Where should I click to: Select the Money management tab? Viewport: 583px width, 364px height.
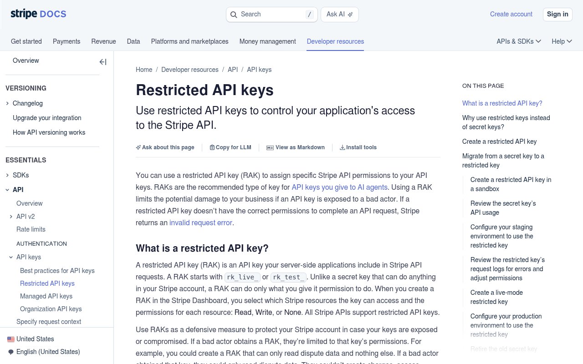pyautogui.click(x=268, y=41)
